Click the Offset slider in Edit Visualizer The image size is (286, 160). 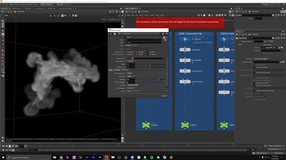[150, 64]
